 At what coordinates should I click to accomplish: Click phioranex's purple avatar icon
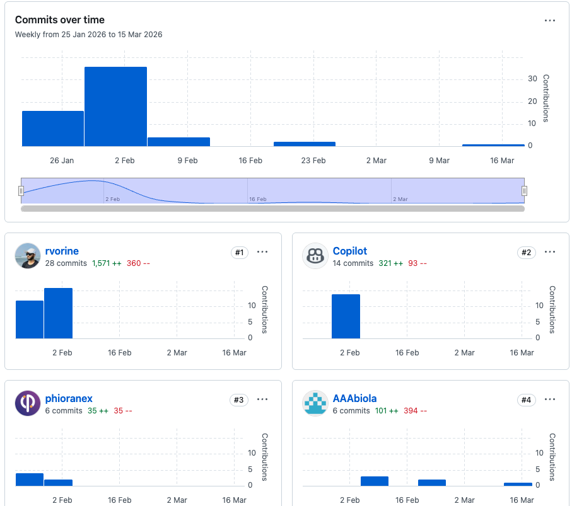point(27,403)
